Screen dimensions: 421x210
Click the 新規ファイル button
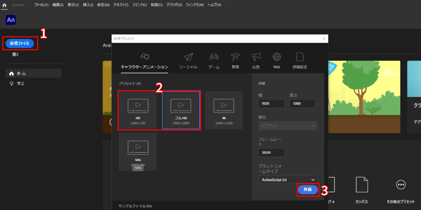point(20,43)
